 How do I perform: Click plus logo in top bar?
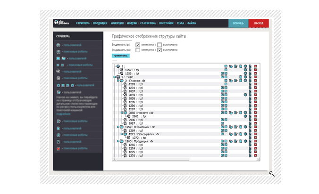61,23
